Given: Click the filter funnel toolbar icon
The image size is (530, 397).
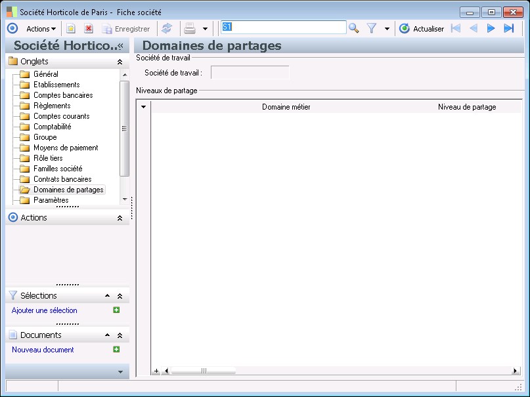Looking at the screenshot, I should click(372, 28).
